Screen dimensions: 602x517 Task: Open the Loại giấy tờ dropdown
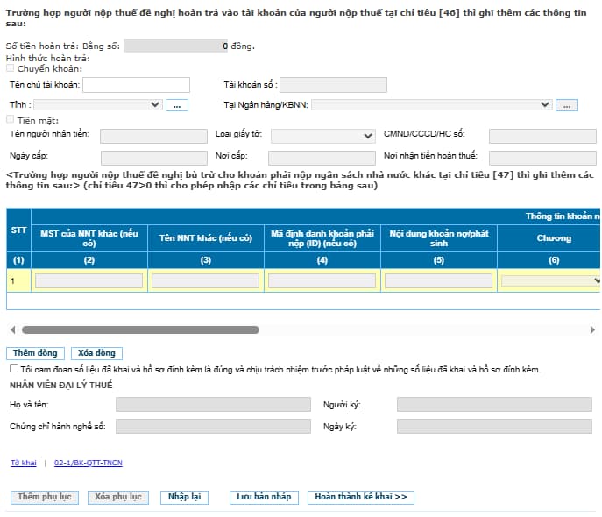323,136
